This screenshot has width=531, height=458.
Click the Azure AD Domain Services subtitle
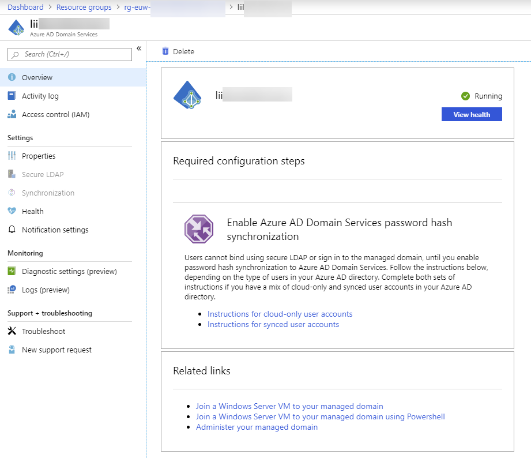[x=63, y=35]
